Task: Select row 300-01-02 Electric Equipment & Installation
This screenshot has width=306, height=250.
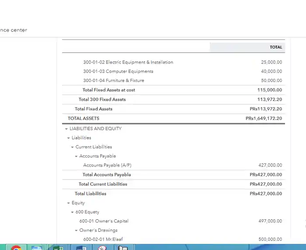Action: [174, 62]
